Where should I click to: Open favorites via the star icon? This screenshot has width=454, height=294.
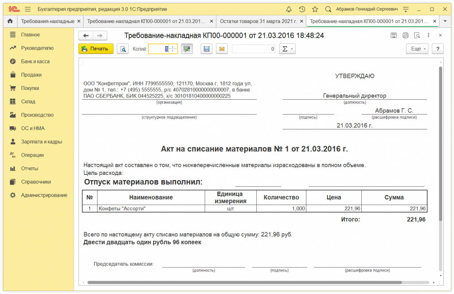(x=315, y=9)
